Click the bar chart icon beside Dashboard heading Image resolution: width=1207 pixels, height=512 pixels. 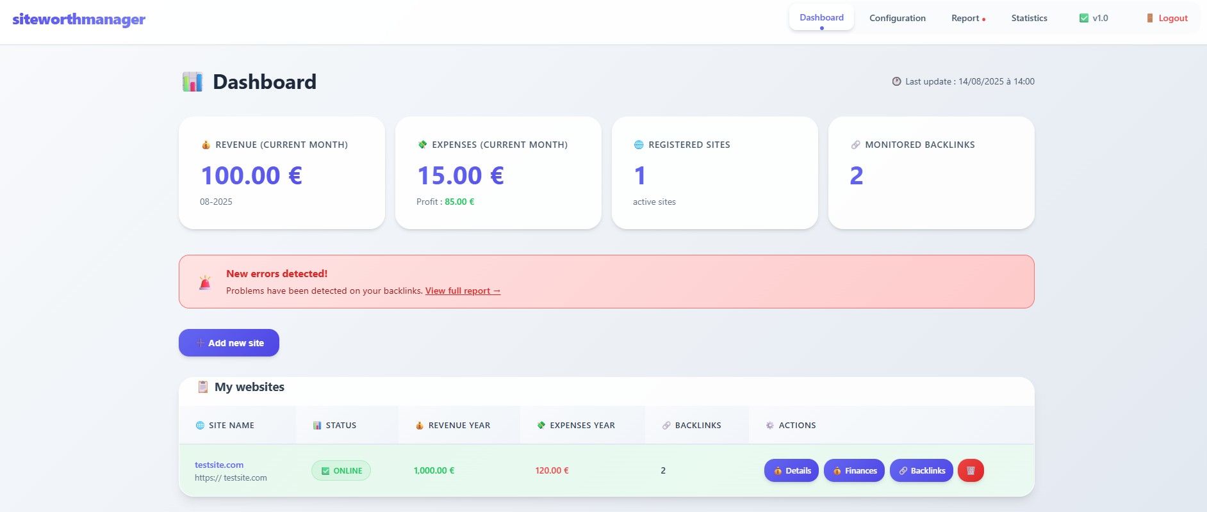(x=192, y=82)
